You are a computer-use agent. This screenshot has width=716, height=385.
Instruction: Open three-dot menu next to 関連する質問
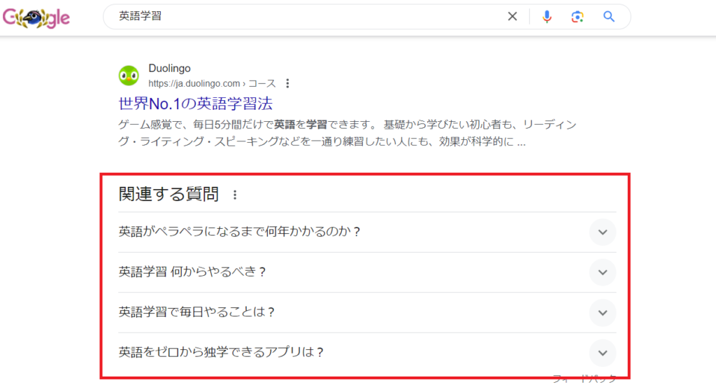coord(235,195)
